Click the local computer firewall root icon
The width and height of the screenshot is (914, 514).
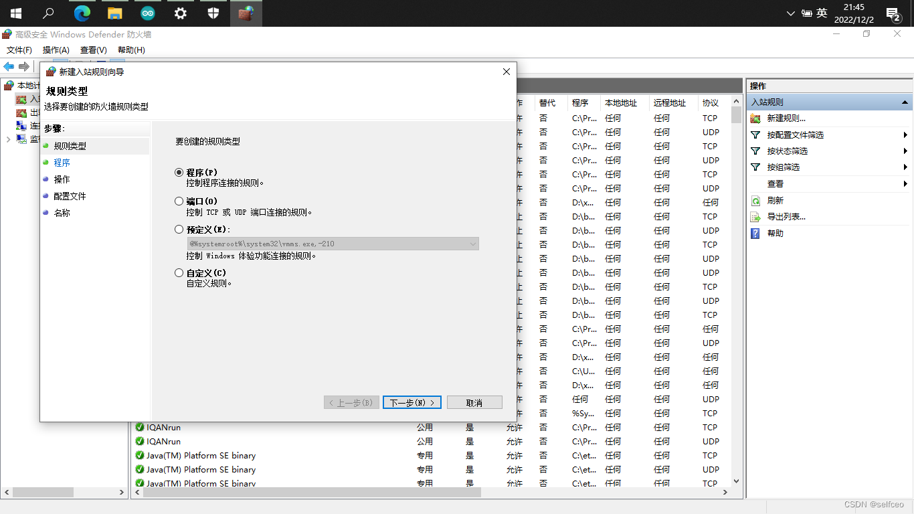(x=9, y=86)
